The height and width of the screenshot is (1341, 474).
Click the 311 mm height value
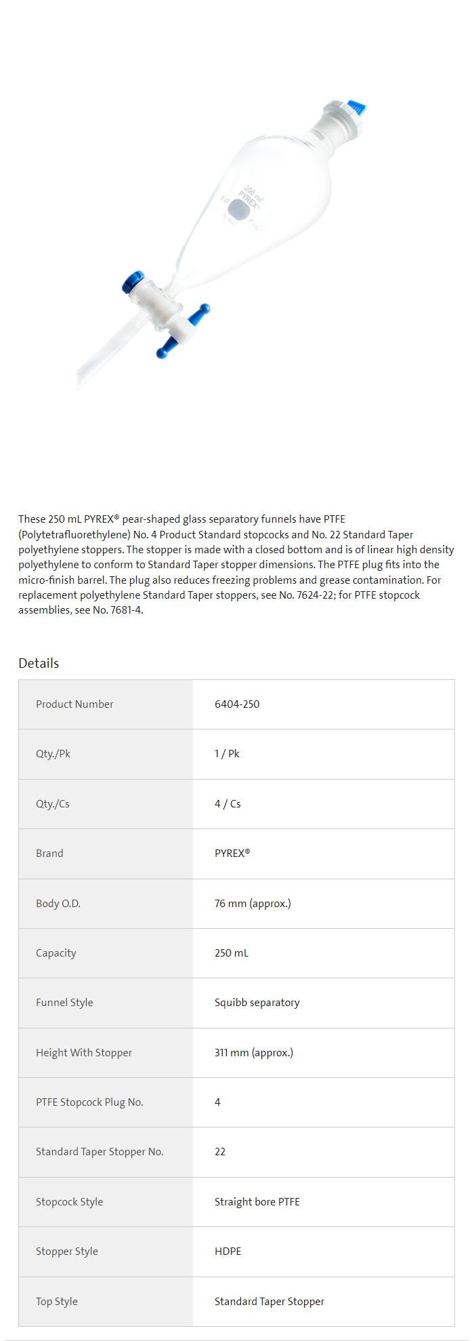pyautogui.click(x=254, y=1053)
